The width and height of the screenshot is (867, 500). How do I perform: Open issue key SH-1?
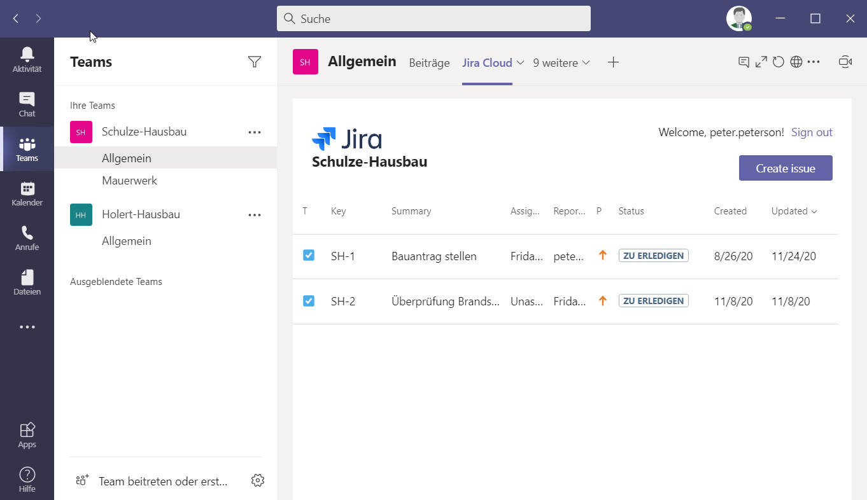pos(343,256)
